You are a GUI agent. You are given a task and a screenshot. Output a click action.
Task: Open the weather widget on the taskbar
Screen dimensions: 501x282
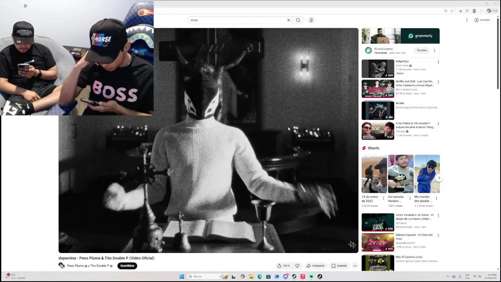pyautogui.click(x=16, y=277)
